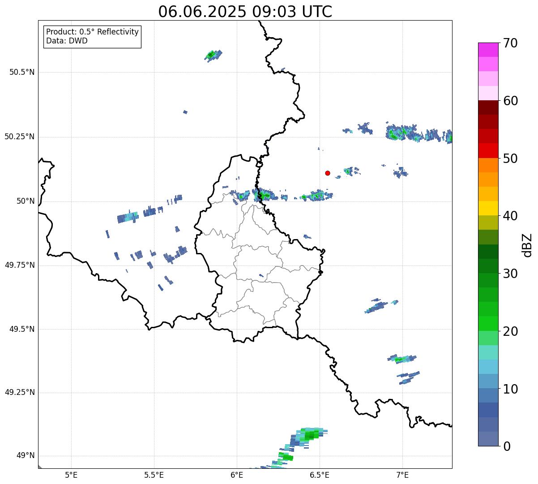This screenshot has width=538, height=484.
Task: Click the magenta top colorbar segment
Action: point(488,50)
